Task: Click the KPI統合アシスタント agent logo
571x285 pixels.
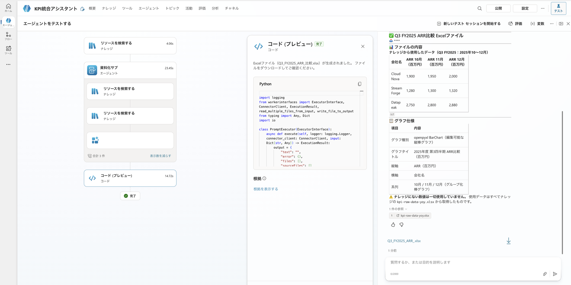Action: 27,8
